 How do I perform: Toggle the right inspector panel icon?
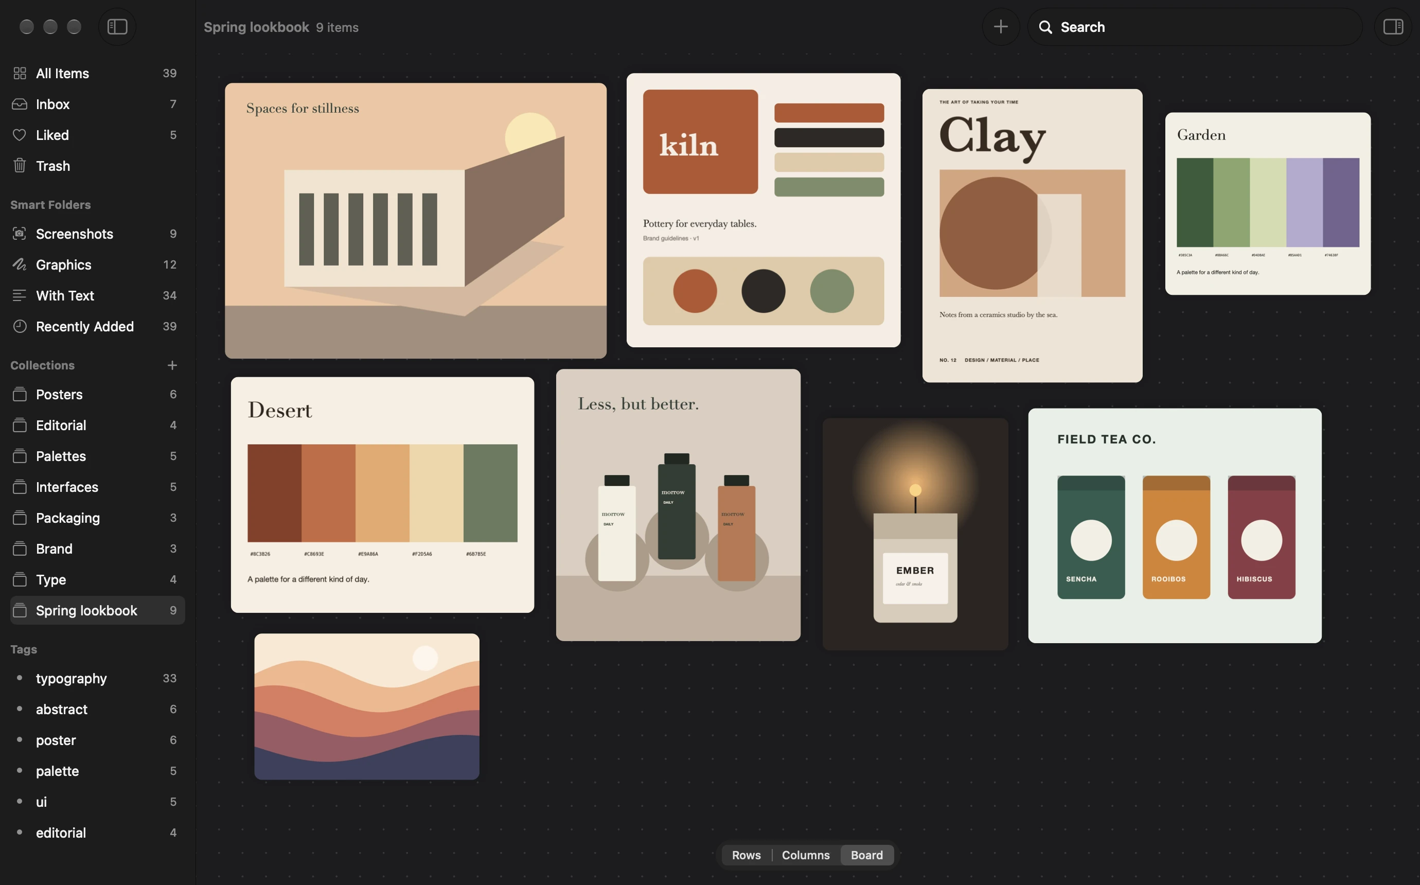click(x=1393, y=27)
